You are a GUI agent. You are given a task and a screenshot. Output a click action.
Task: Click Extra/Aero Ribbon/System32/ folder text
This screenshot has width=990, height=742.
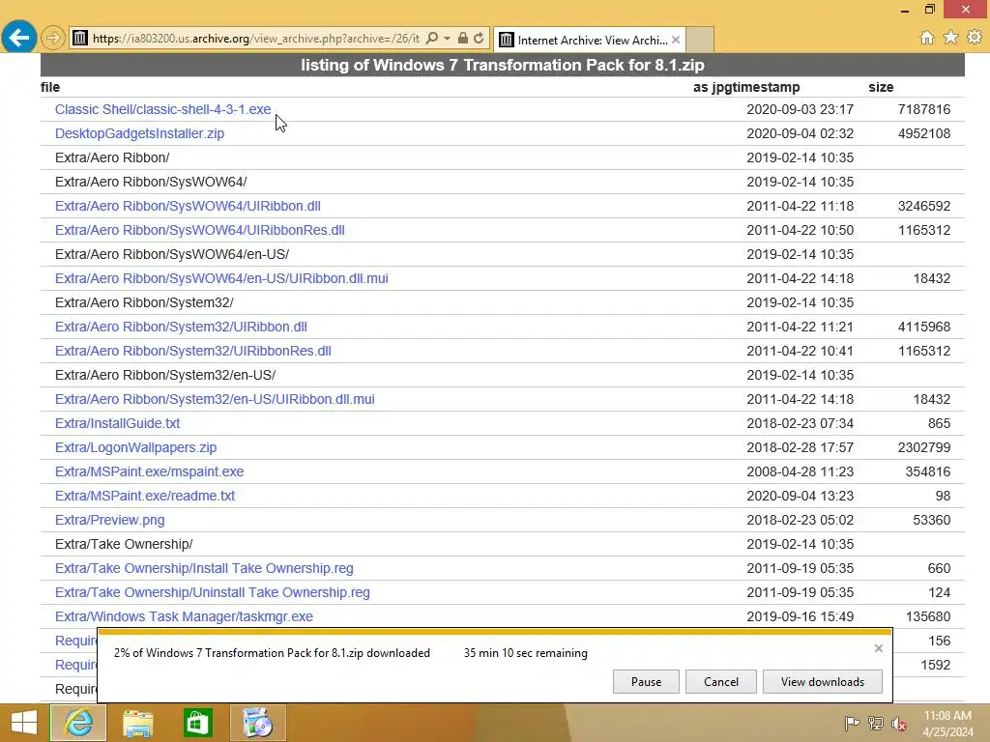tap(144, 302)
